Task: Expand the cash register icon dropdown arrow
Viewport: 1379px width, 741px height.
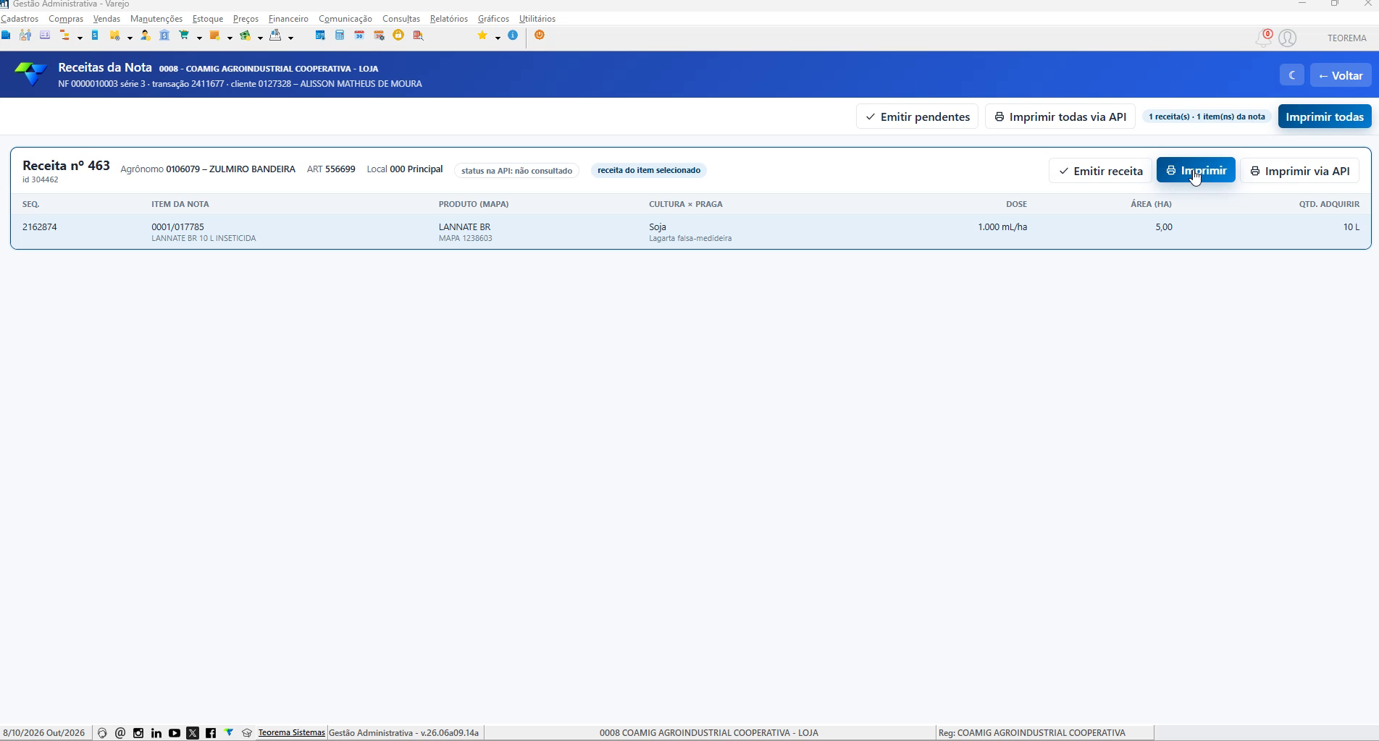Action: point(290,38)
